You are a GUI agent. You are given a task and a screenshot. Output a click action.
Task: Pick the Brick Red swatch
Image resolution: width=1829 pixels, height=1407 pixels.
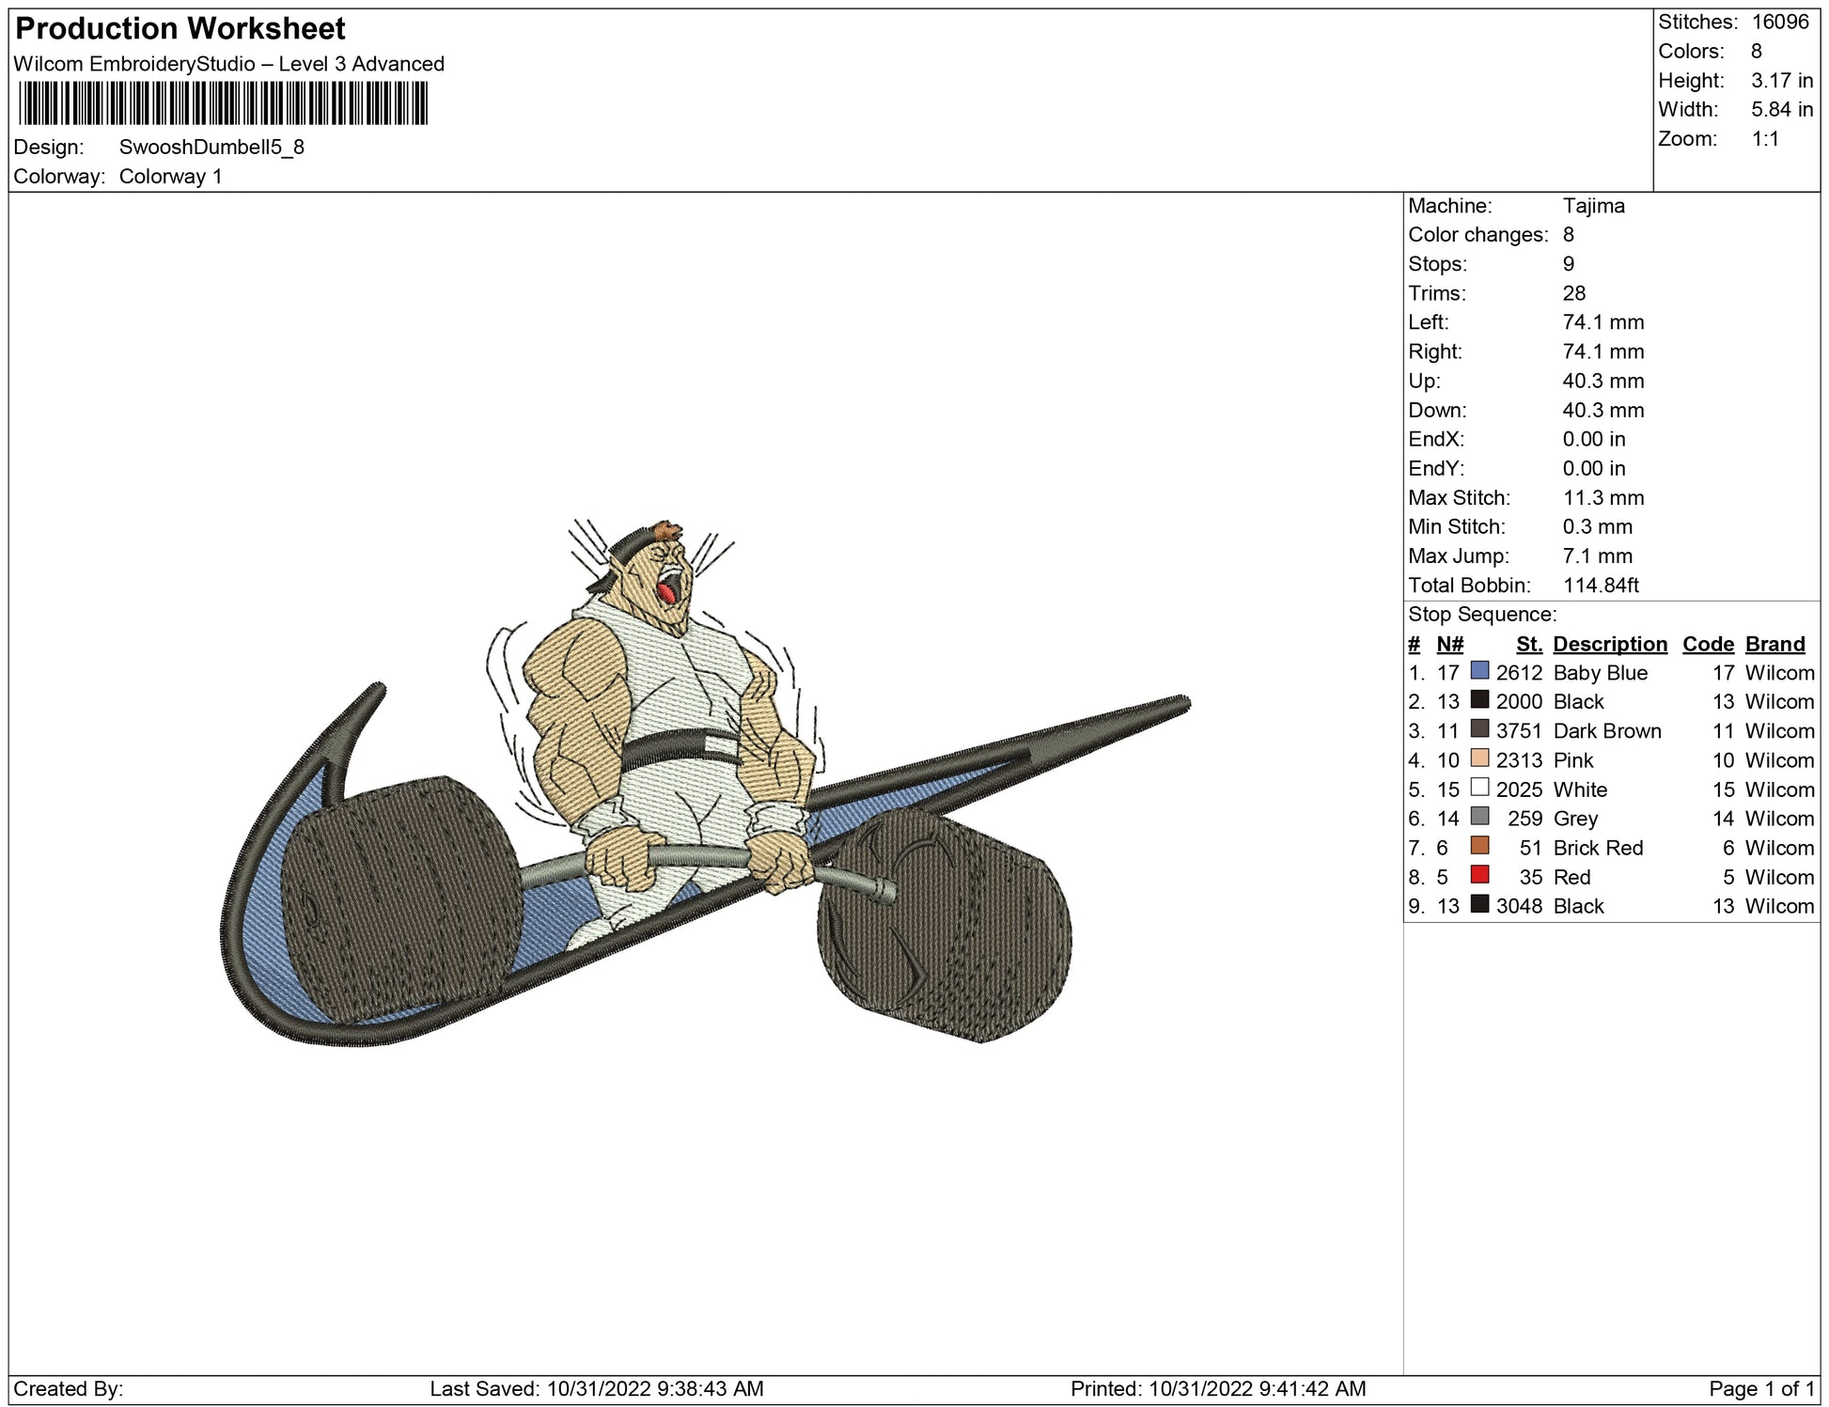coord(1479,846)
